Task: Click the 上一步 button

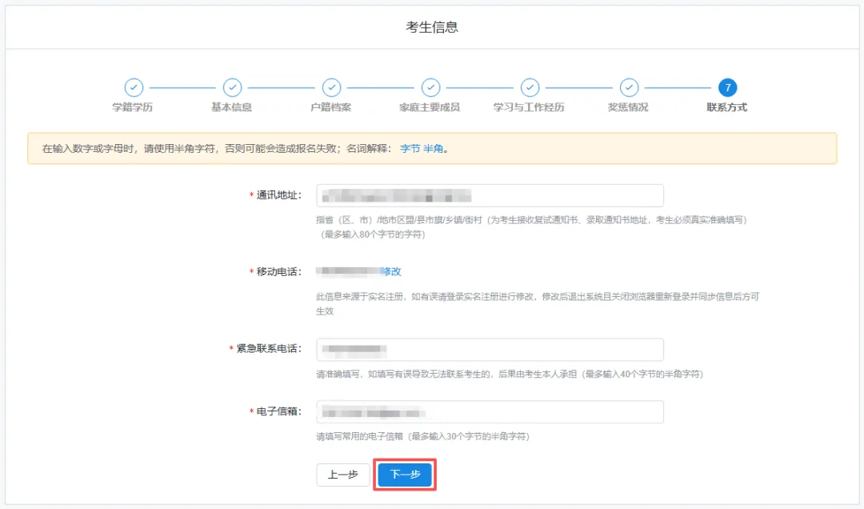Action: coord(342,475)
